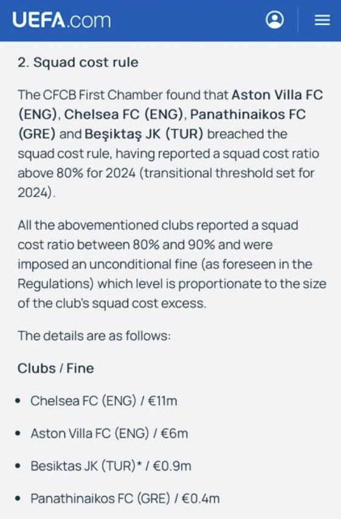
Task: Click the bullet before Aston Villa FC €6m
Action: (x=18, y=433)
